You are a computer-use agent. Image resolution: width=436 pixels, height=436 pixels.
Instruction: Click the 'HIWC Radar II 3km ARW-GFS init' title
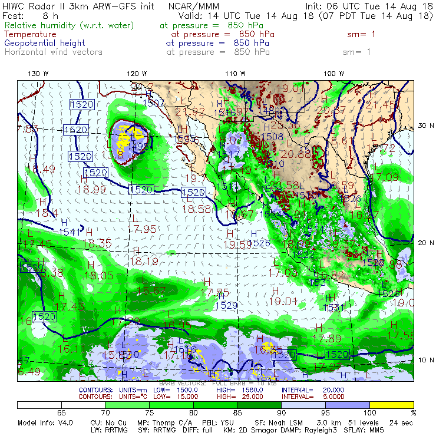tap(78, 6)
